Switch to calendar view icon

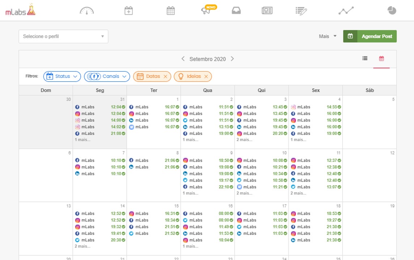pos(381,59)
